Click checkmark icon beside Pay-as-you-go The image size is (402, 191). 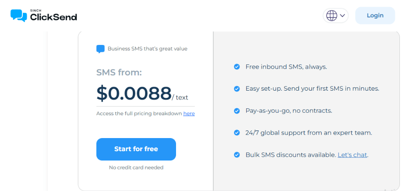(237, 111)
